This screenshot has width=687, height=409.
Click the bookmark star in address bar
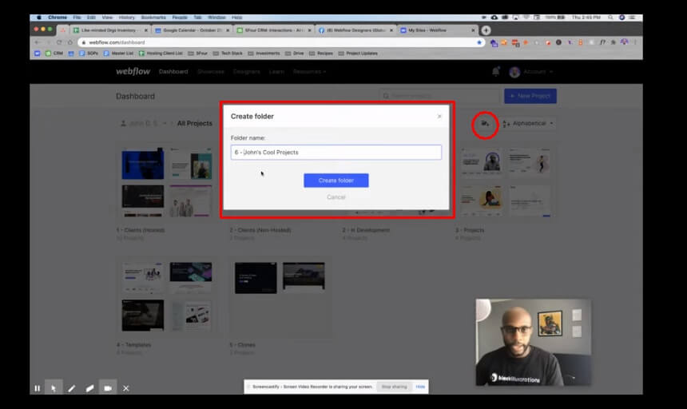click(x=479, y=42)
